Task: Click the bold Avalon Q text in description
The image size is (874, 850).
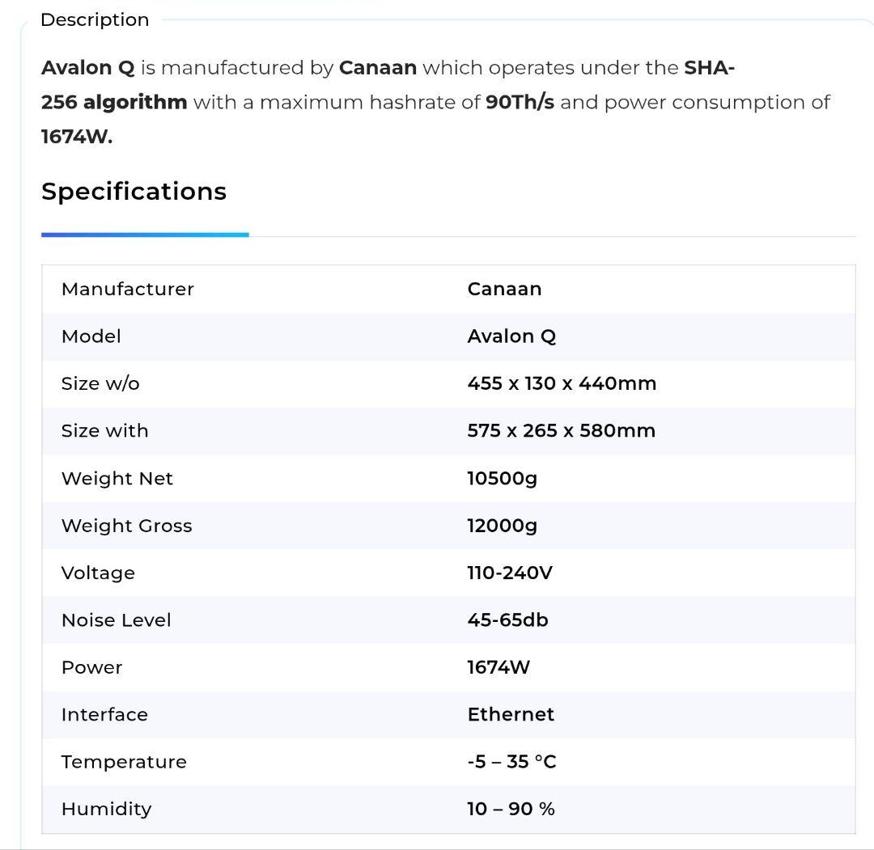Action: click(87, 68)
